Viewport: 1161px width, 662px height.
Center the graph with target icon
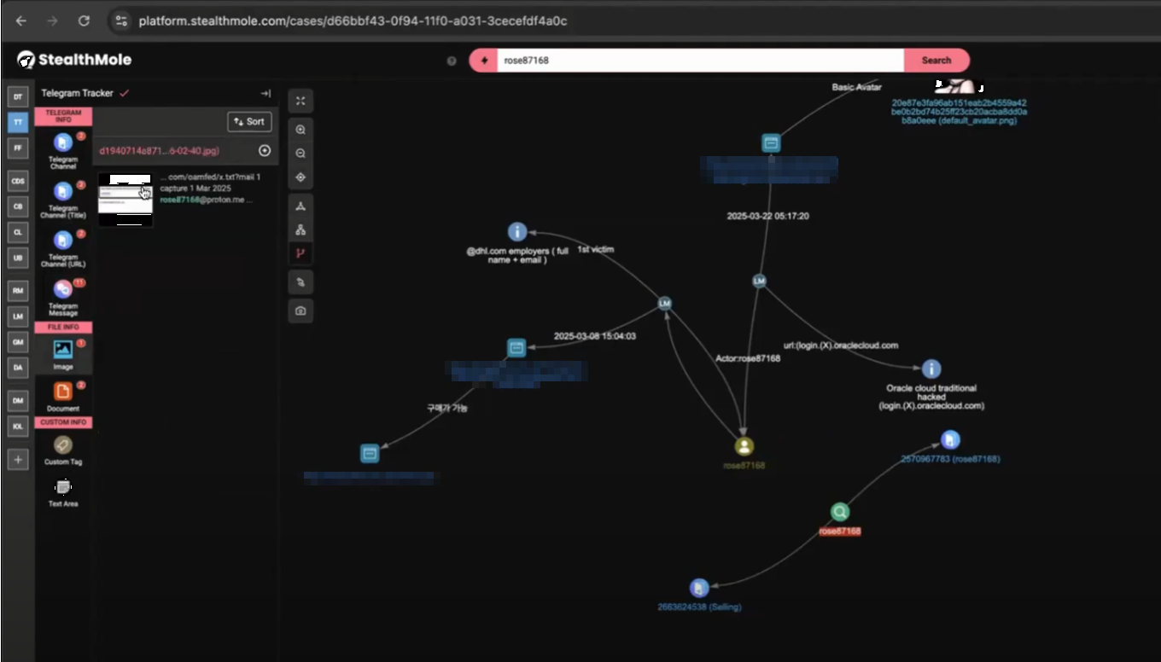click(x=300, y=177)
